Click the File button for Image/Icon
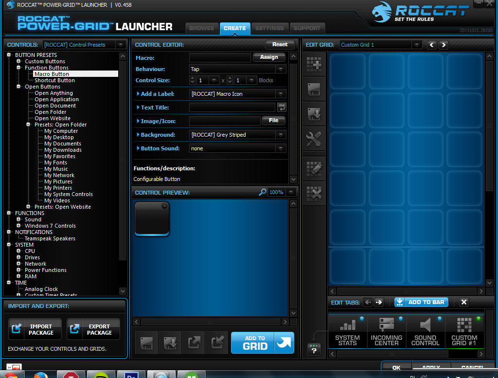The image size is (498, 378). pos(273,120)
